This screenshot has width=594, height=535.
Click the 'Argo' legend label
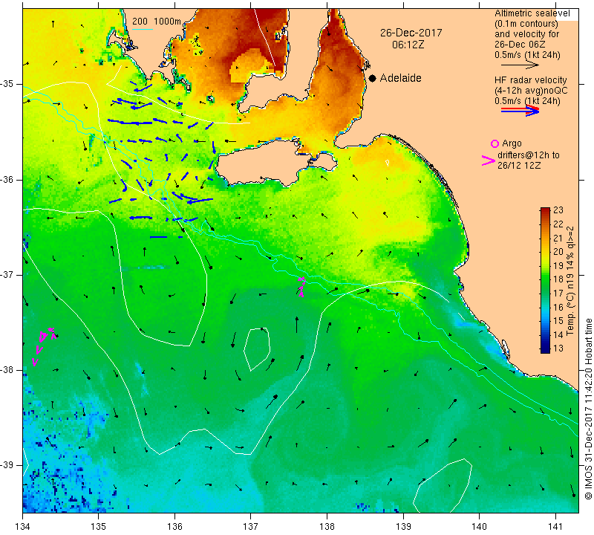pyautogui.click(x=512, y=143)
